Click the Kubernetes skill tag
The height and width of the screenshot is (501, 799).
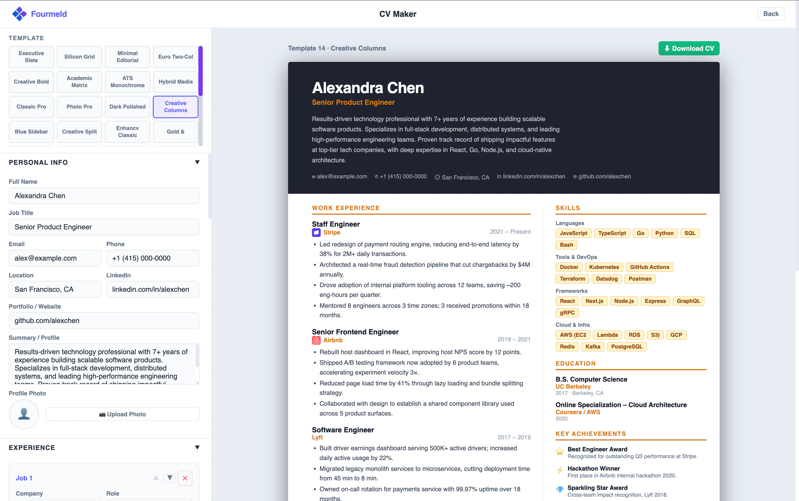coord(604,267)
